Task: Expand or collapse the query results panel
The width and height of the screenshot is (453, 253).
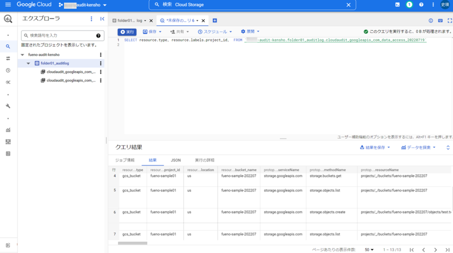Action: pos(448,148)
